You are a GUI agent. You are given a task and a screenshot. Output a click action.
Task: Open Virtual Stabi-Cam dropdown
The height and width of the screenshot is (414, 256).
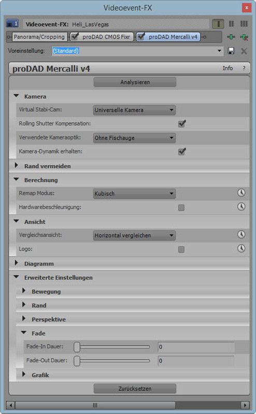point(134,110)
